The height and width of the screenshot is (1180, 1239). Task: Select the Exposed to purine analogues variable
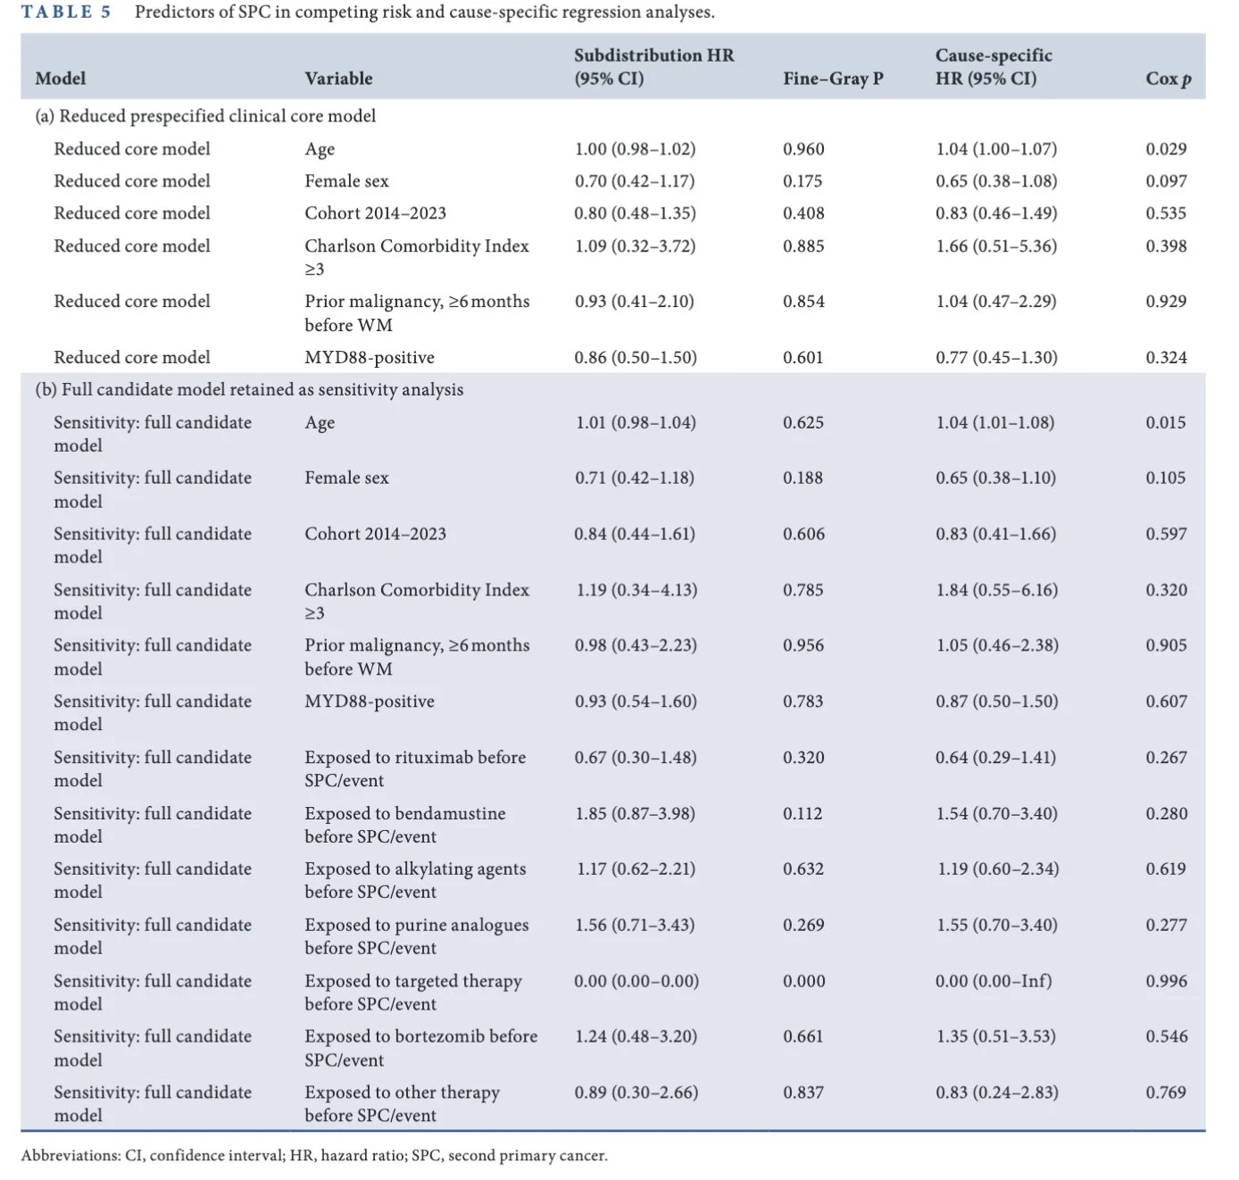pyautogui.click(x=416, y=936)
